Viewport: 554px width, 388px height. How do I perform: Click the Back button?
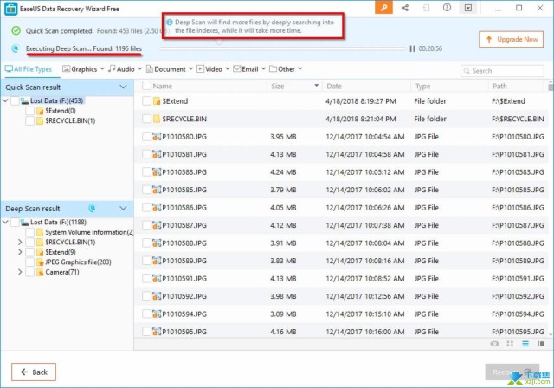click(34, 372)
